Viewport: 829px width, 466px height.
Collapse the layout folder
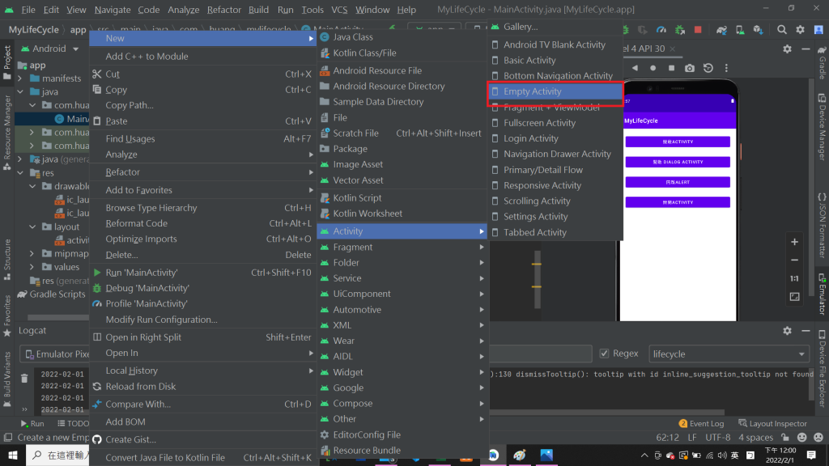click(32, 227)
